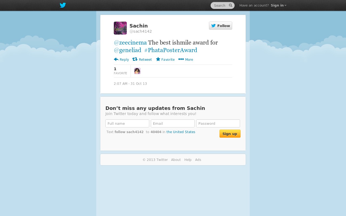
Task: Click the Favorite star icon
Action: (158, 59)
